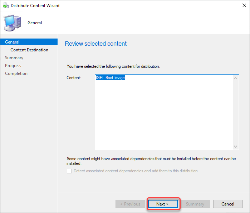Cancel the content distribution wizard
This screenshot has height=213, width=250.
click(x=228, y=204)
